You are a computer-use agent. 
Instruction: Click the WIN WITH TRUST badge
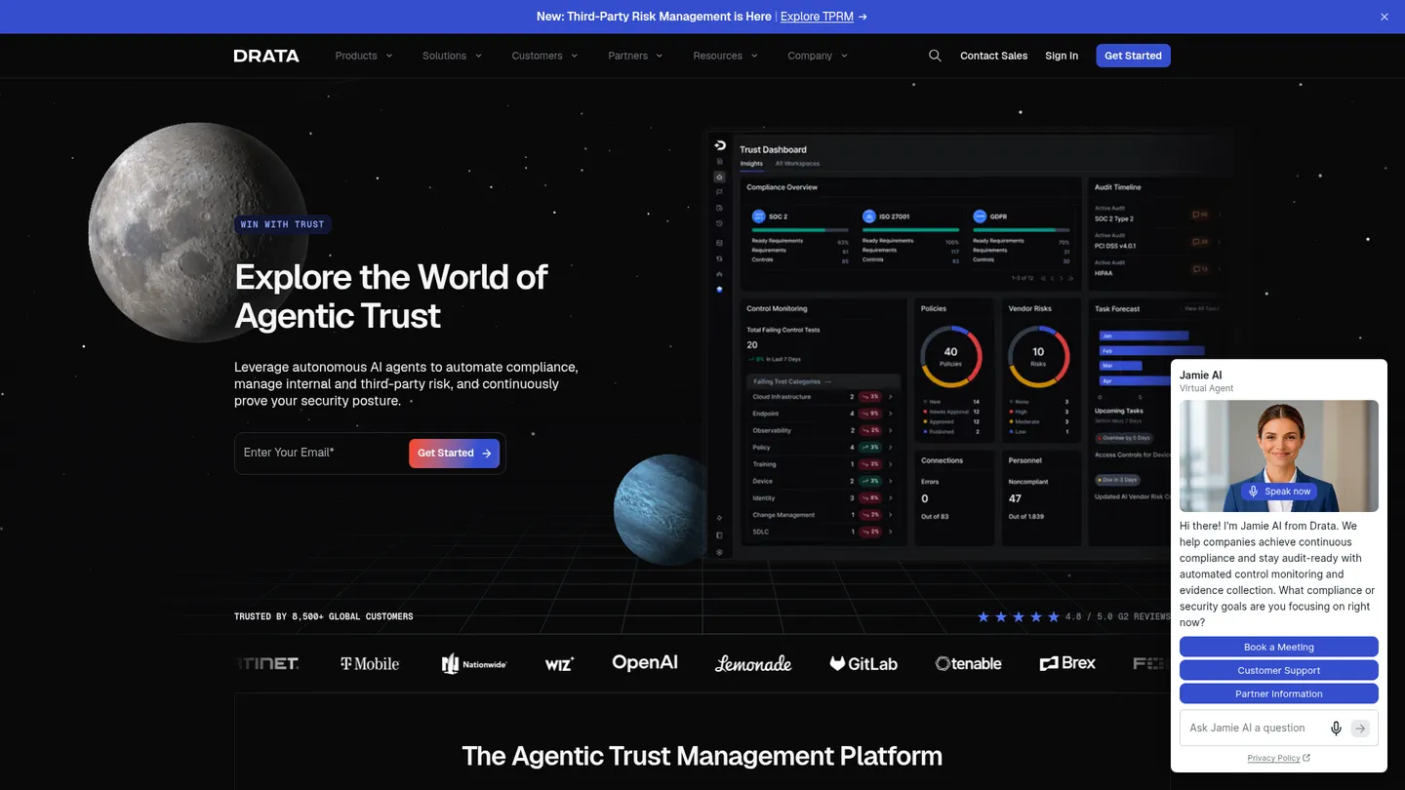click(283, 224)
